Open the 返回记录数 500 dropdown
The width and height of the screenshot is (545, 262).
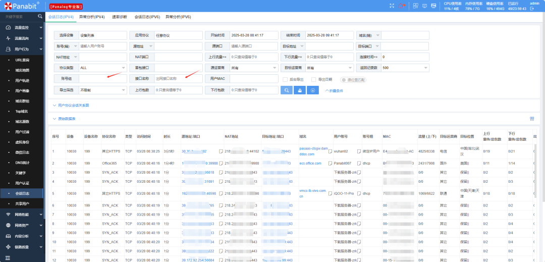tap(405, 68)
